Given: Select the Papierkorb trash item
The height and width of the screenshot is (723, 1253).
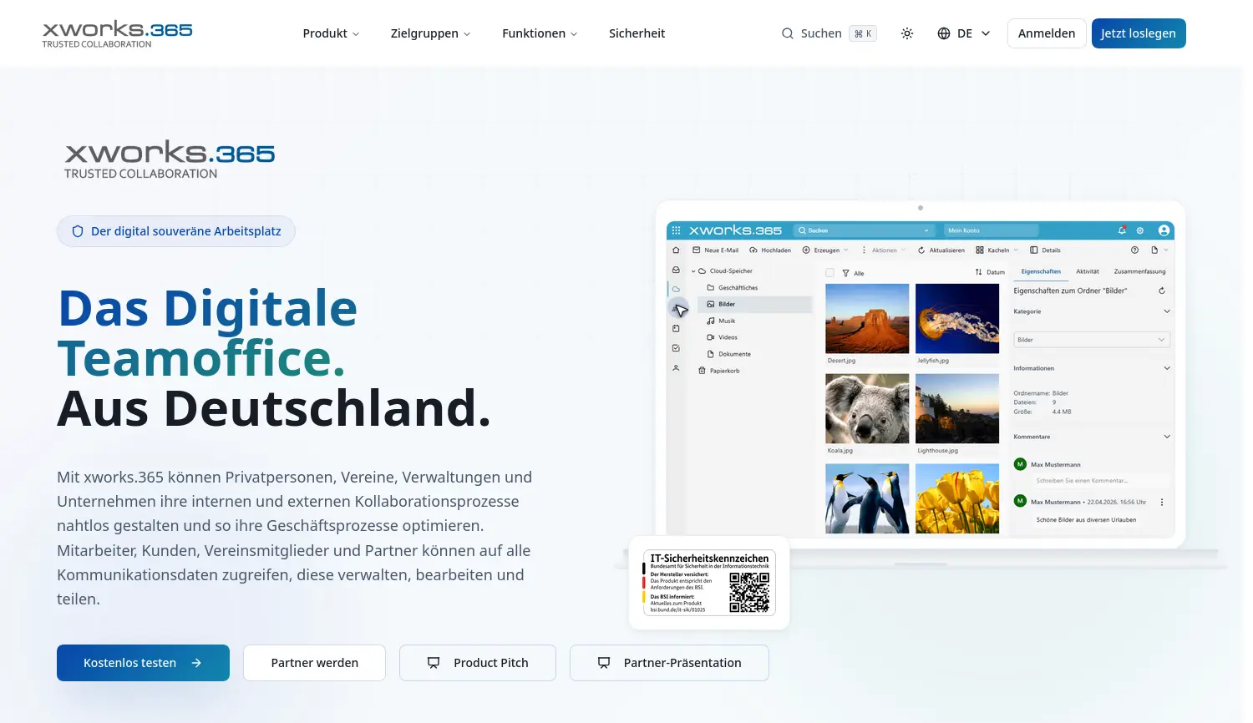Looking at the screenshot, I should (719, 371).
